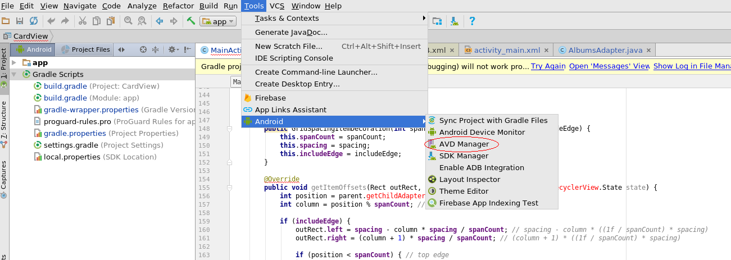
Task: Click Open 'Messages' View link
Action: [x=609, y=66]
